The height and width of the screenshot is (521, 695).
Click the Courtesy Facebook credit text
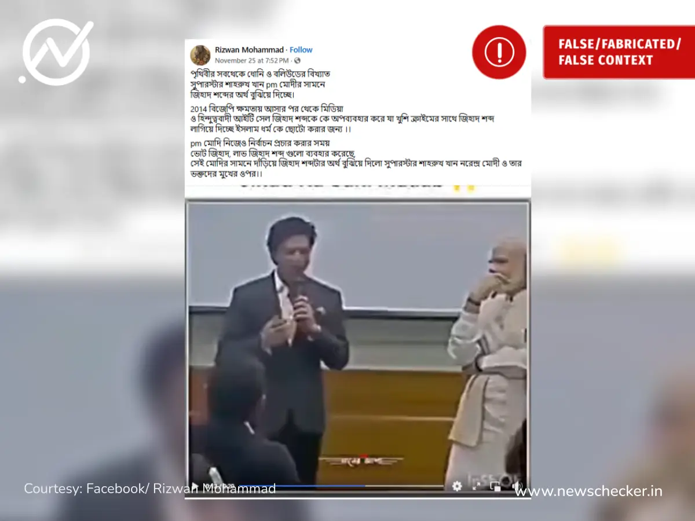(150, 489)
